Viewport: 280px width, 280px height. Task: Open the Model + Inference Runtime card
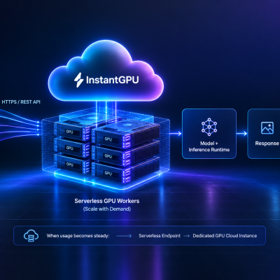pos(209,134)
